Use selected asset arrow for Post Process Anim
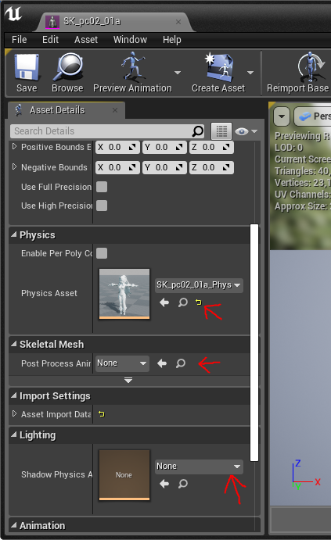 click(x=162, y=363)
